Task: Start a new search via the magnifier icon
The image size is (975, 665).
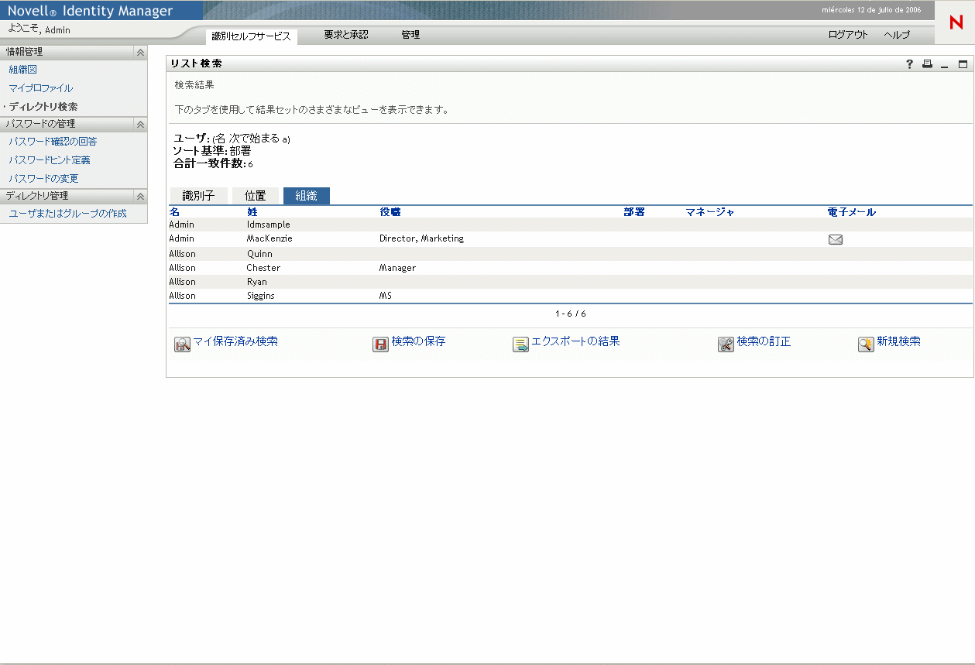Action: [x=867, y=344]
